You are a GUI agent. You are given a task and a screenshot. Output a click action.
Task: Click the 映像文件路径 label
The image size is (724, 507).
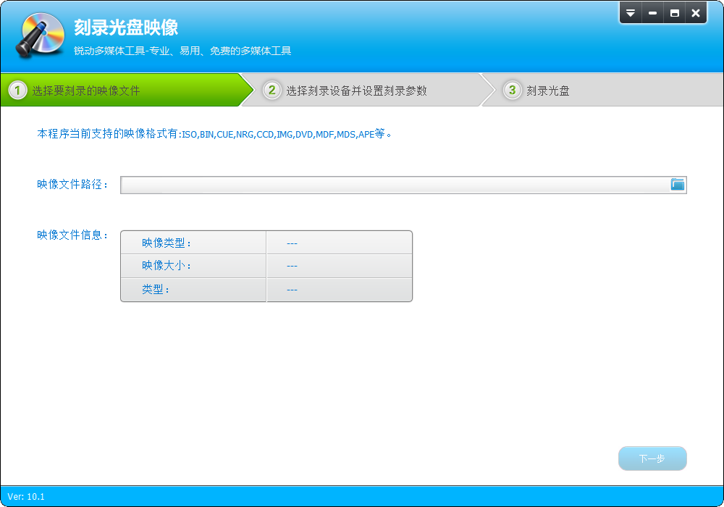click(x=72, y=185)
